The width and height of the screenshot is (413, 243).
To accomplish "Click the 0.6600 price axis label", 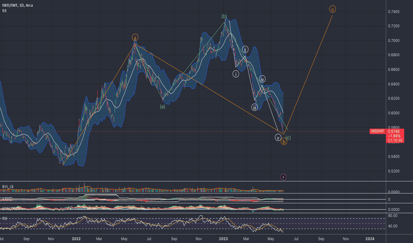I will 394,70.
